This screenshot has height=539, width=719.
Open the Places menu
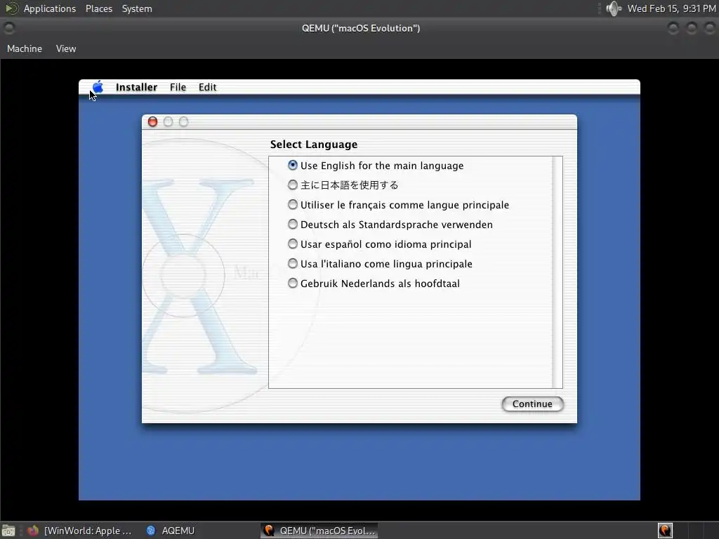99,8
